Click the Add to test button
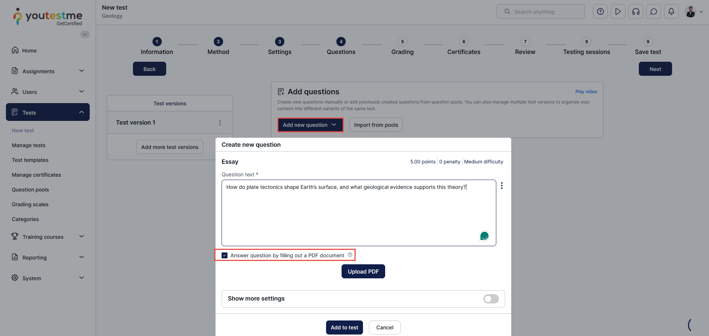Screen dimensions: 709x336 click(344, 327)
